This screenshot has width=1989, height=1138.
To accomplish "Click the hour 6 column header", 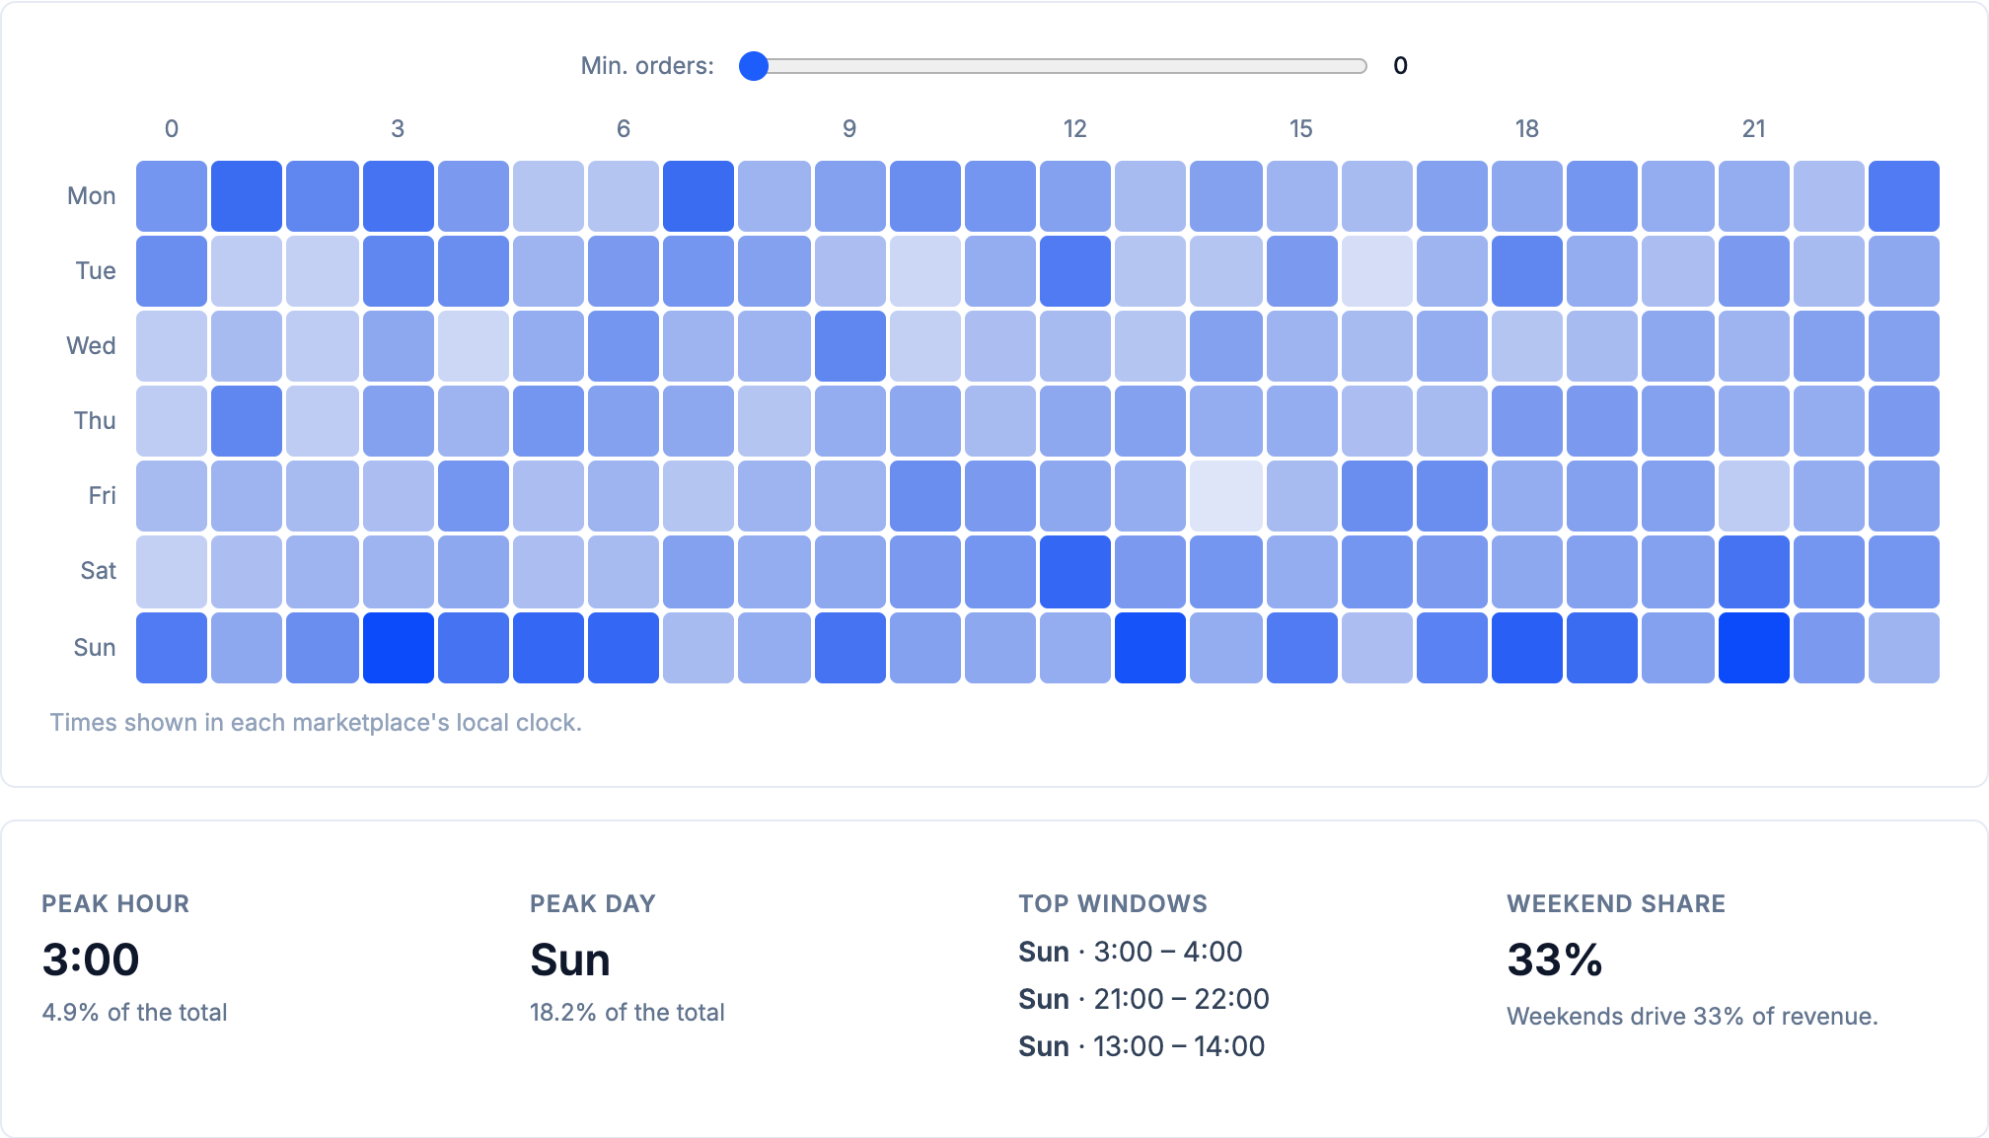I will 624,129.
